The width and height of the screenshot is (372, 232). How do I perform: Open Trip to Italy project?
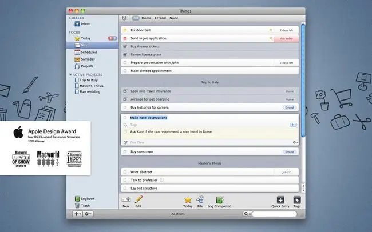coord(86,80)
